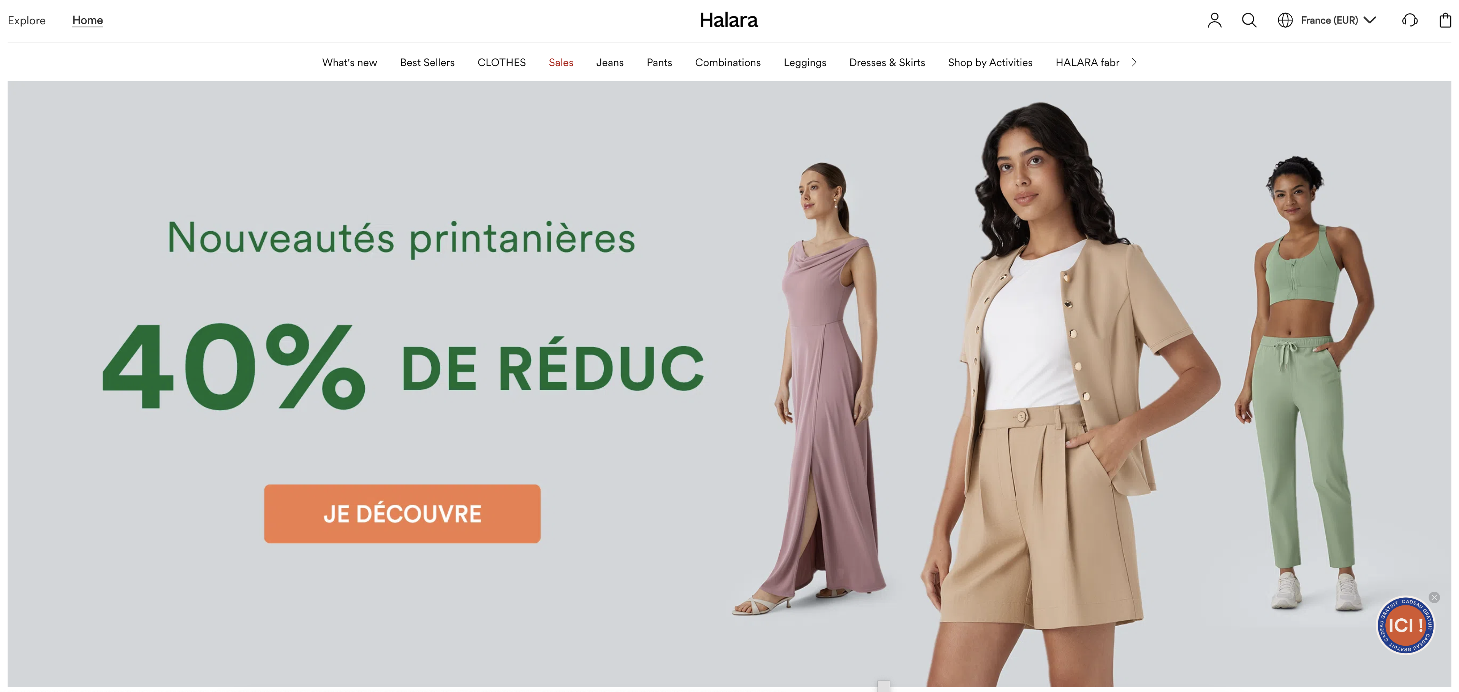The image size is (1459, 692).
Task: Open the user account icon
Action: 1214,21
